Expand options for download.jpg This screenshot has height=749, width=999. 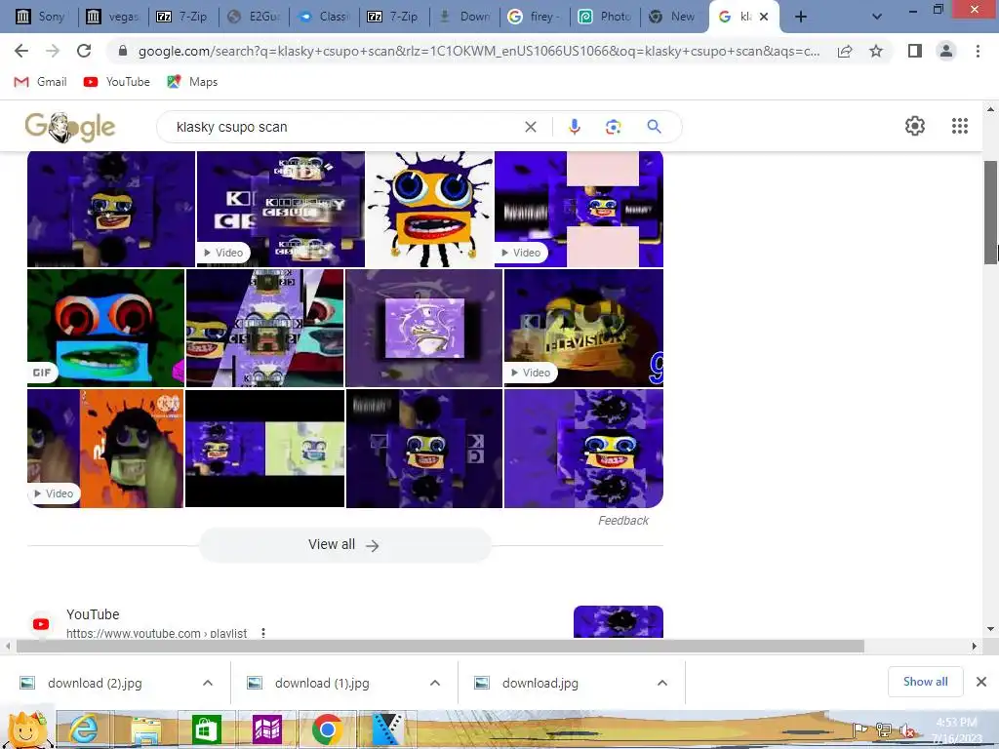pyautogui.click(x=662, y=683)
